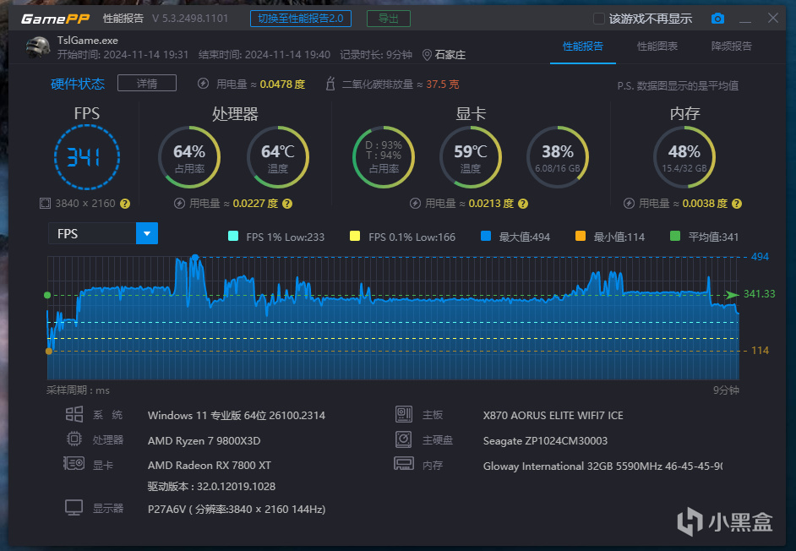Viewport: 796px width, 551px height.
Task: Click 驱动版本 32.0.12019.1028 text
Action: (211, 487)
